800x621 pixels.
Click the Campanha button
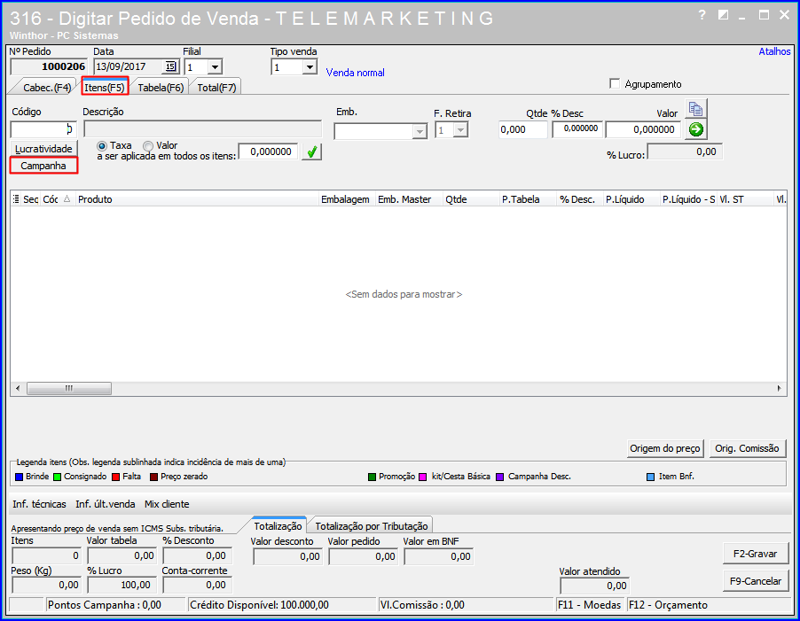pos(43,166)
